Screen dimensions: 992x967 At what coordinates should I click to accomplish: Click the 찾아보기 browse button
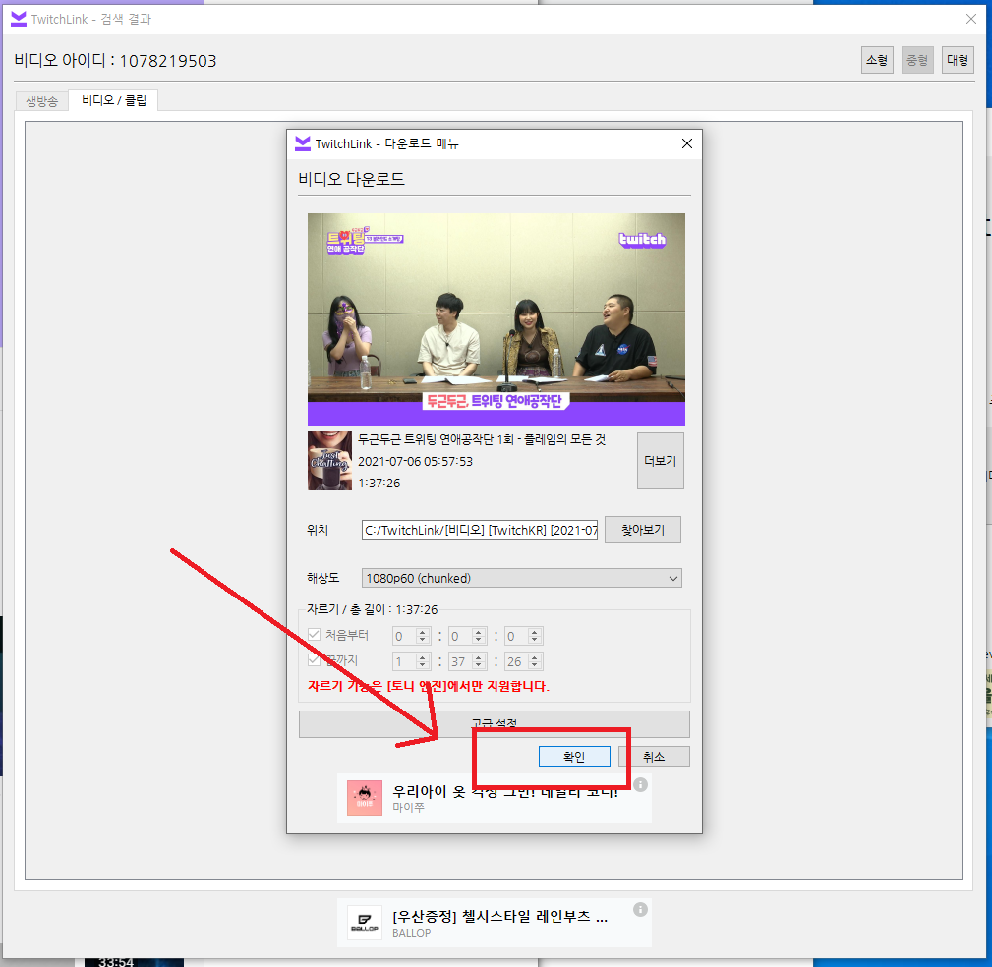[x=643, y=530]
